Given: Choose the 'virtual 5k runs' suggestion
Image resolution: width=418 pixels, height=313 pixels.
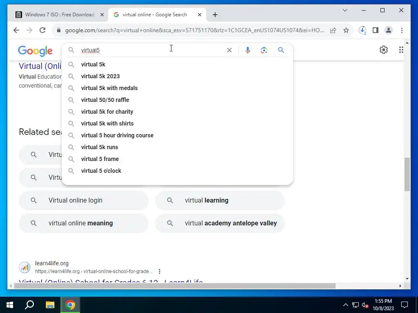Looking at the screenshot, I should point(177,147).
